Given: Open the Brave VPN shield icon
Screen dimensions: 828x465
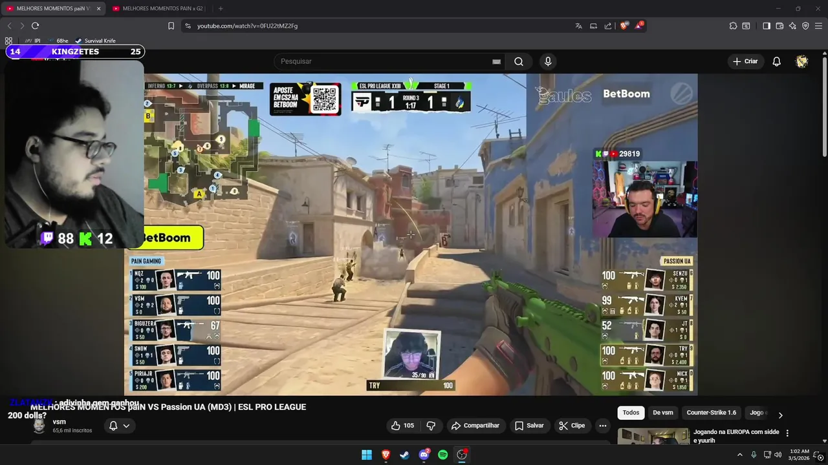Looking at the screenshot, I should click(x=805, y=26).
